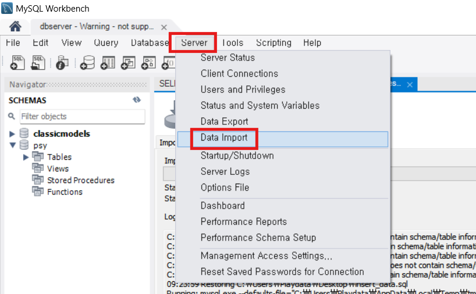Viewport: 476px width, 294px height.
Task: Select Views tree item
Action: (x=58, y=168)
